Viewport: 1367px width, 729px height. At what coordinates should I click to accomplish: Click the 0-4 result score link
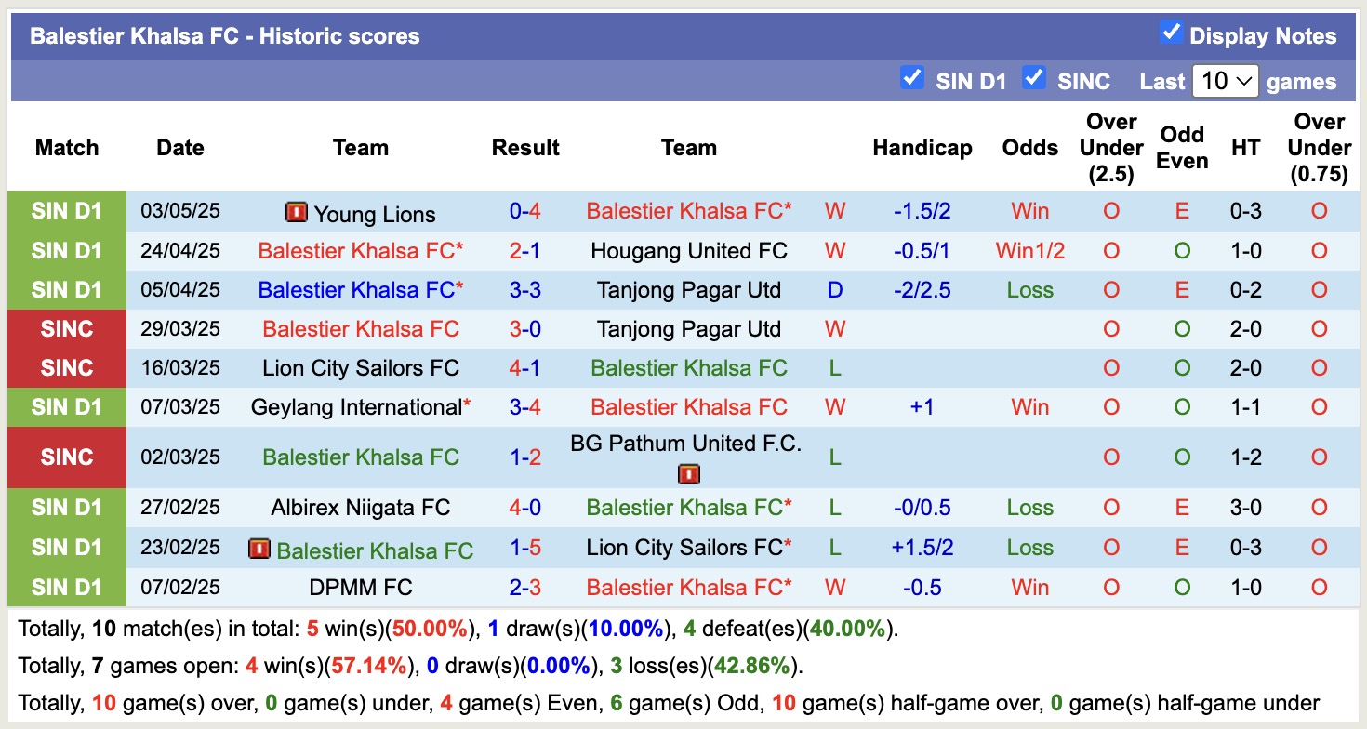pos(525,211)
